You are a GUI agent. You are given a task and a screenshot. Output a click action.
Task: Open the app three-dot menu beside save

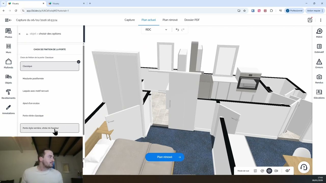click(321, 20)
